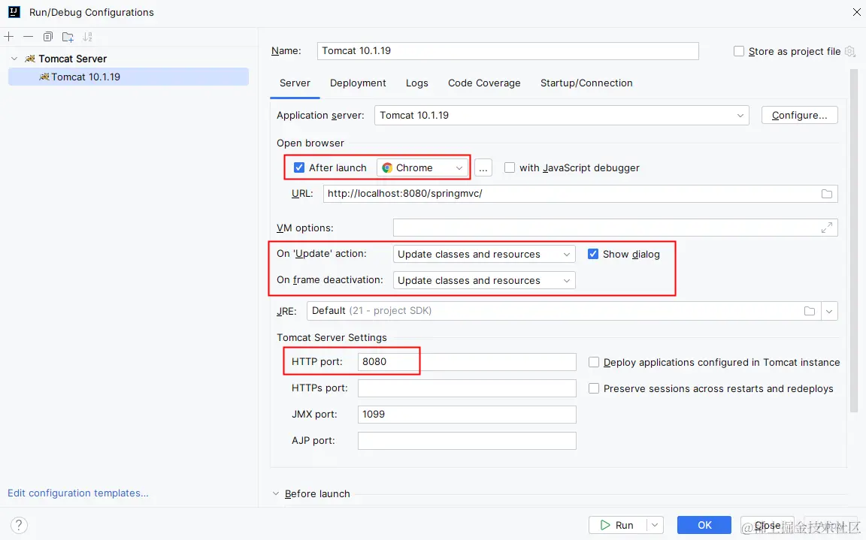Expand the VM options field
The height and width of the screenshot is (540, 866).
(827, 228)
